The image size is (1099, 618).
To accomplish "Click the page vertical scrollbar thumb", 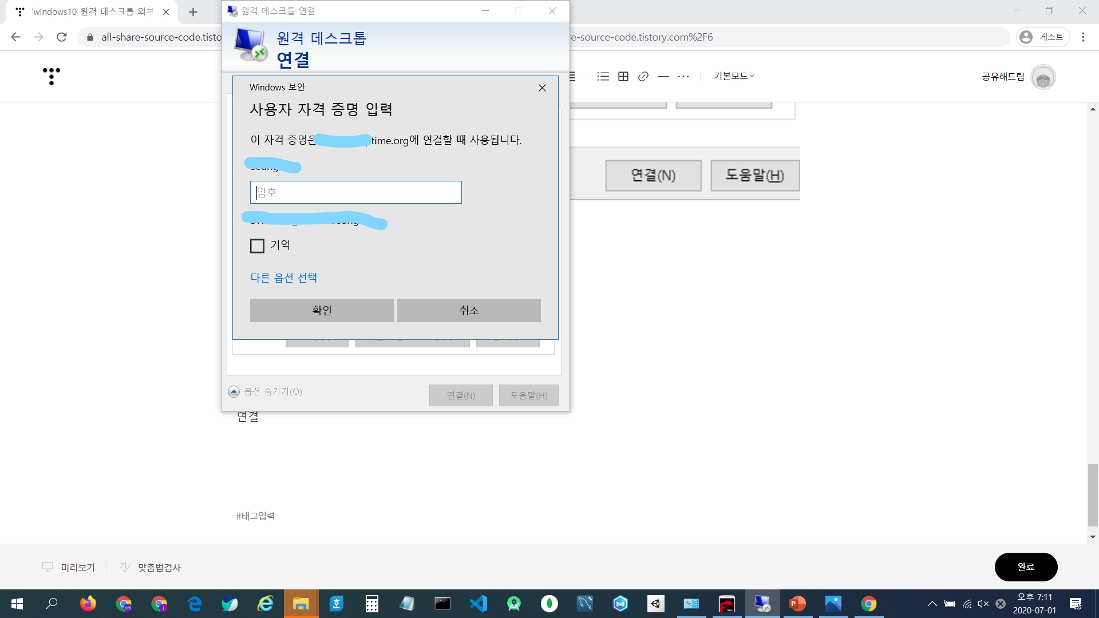I will [1093, 495].
